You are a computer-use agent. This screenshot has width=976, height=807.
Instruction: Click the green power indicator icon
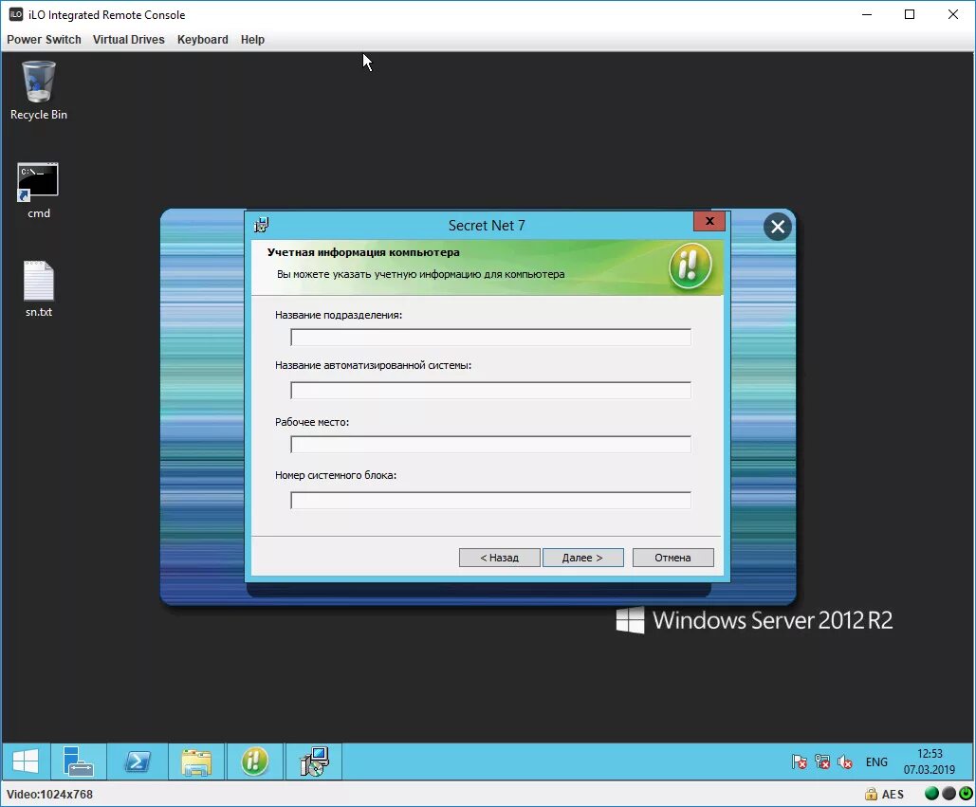pyautogui.click(x=966, y=794)
